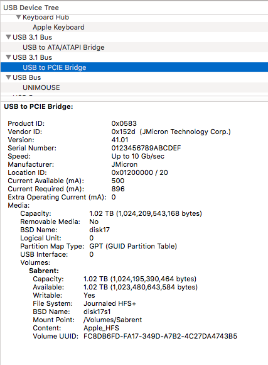
Task: Select USB to ATA/ATAPI Bridge device
Action: pyautogui.click(x=134, y=47)
